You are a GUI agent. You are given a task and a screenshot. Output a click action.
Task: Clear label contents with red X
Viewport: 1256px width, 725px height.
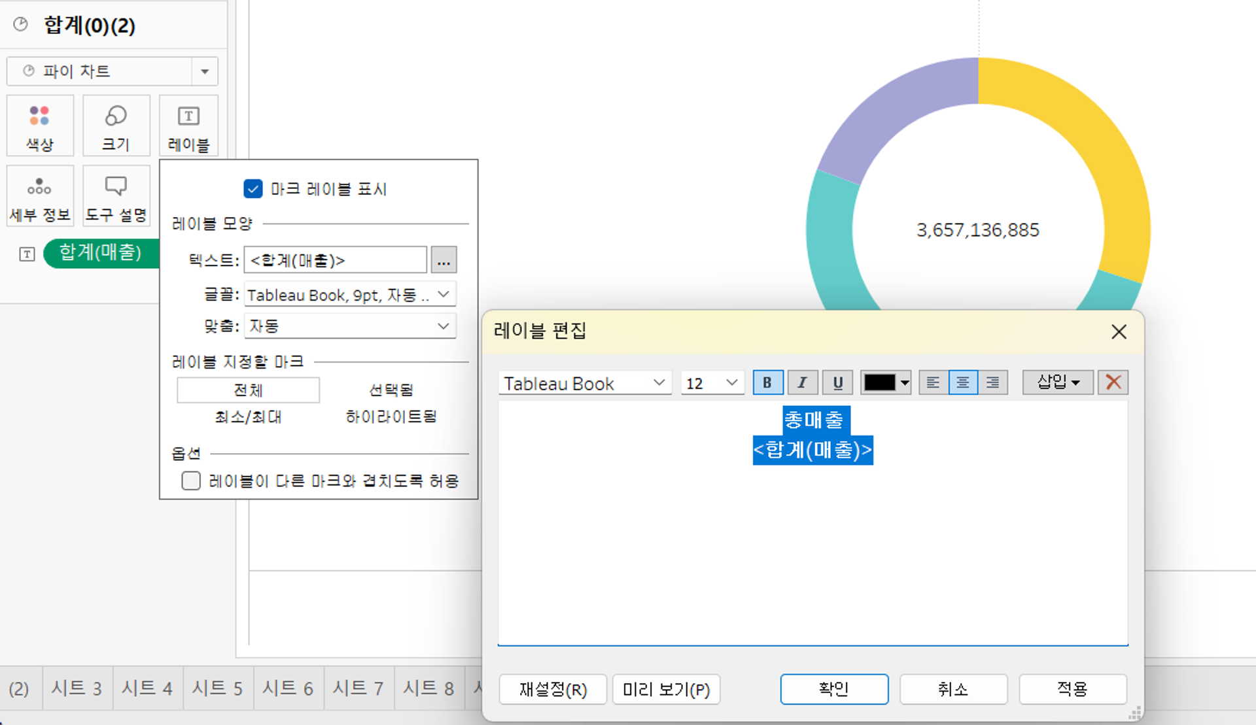pyautogui.click(x=1113, y=382)
